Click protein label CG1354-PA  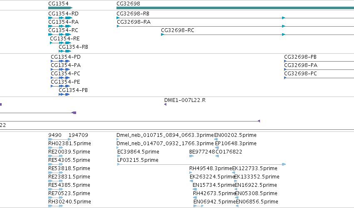tap(66, 65)
